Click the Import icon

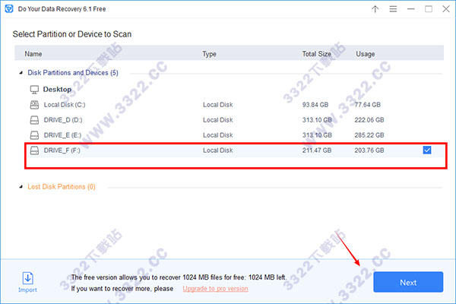pyautogui.click(x=28, y=278)
